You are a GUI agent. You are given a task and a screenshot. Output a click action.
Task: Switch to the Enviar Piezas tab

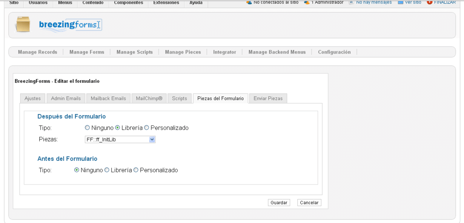[x=268, y=98]
